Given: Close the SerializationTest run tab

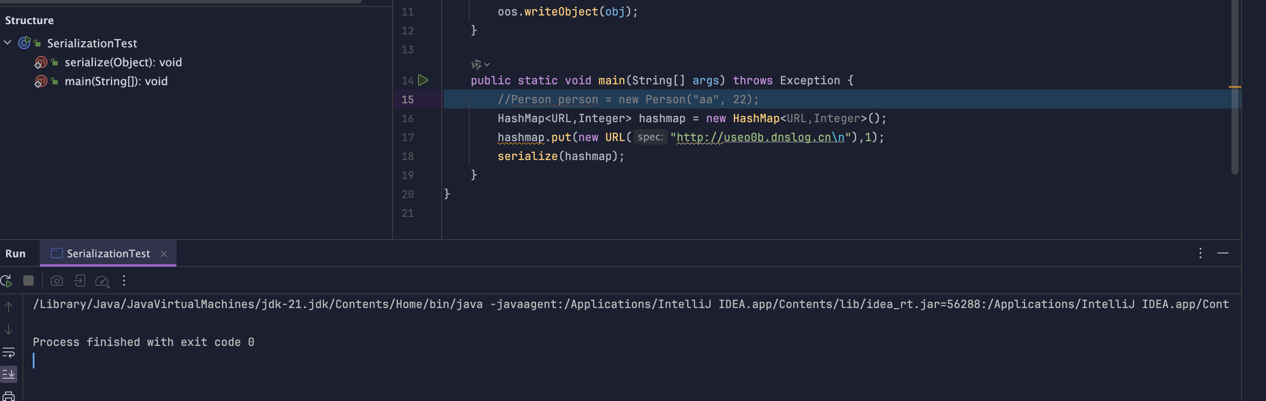Looking at the screenshot, I should tap(164, 254).
